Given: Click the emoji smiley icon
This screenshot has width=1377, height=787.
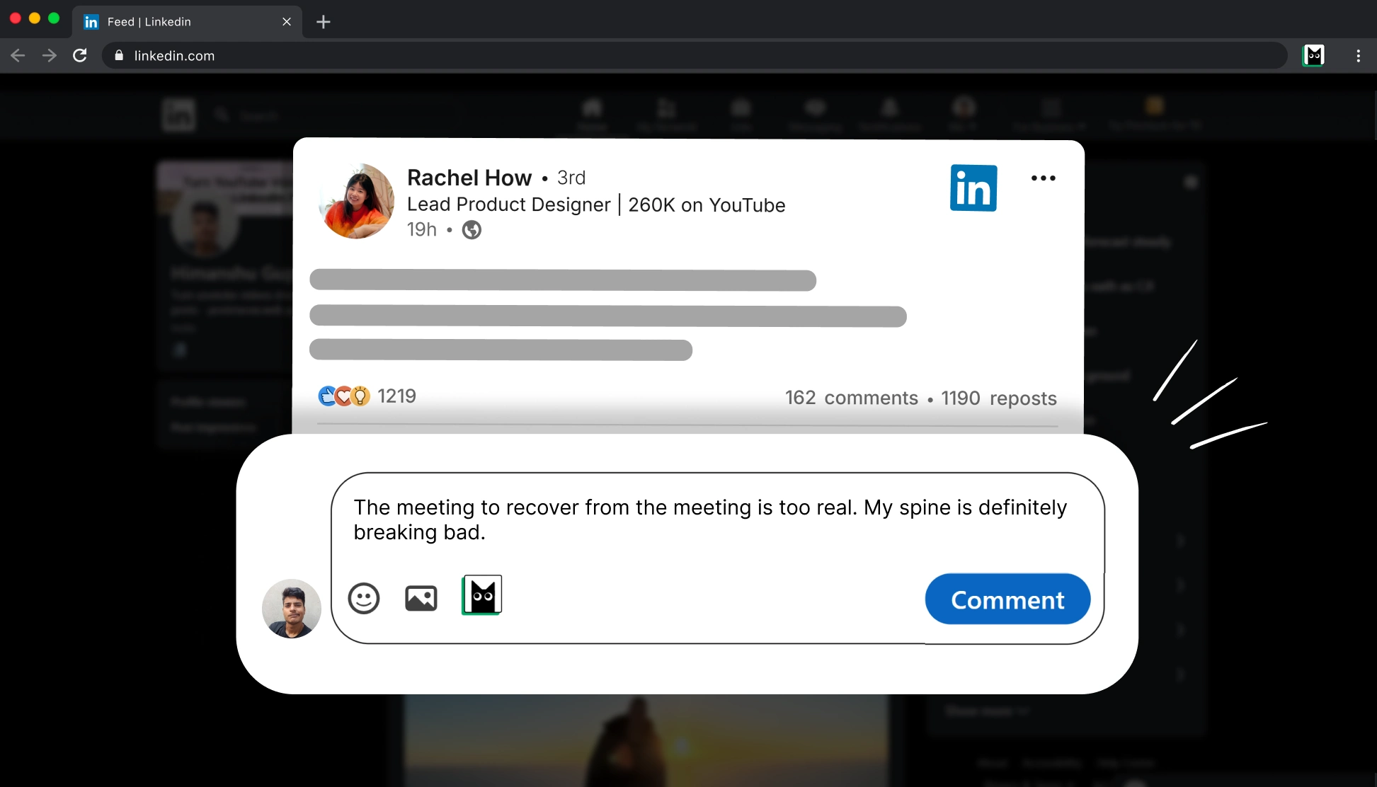Looking at the screenshot, I should click(x=364, y=599).
